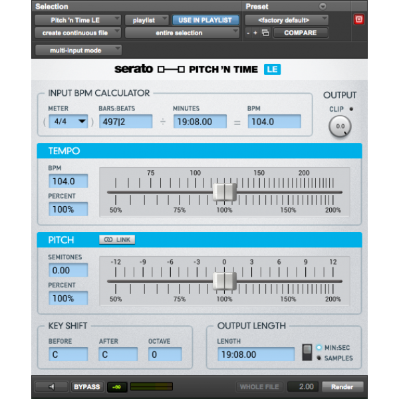
Task: Click the Tempo PERCENT field
Action: (68, 209)
